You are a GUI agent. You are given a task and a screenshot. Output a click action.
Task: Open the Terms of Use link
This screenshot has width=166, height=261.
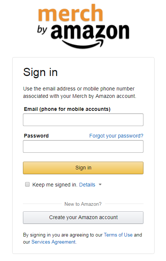point(118,235)
